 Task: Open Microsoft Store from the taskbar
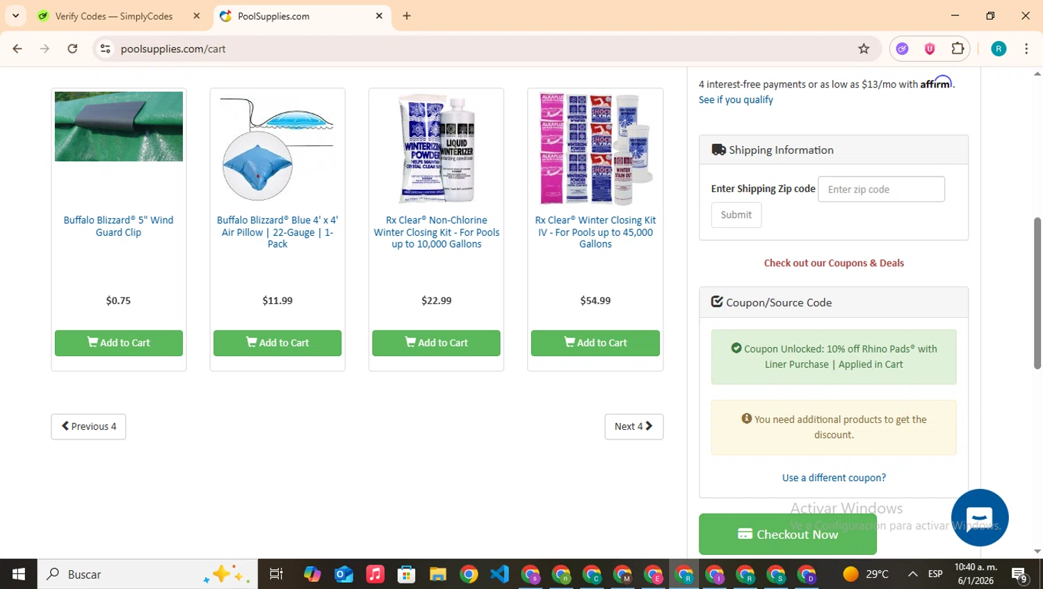[x=406, y=574]
